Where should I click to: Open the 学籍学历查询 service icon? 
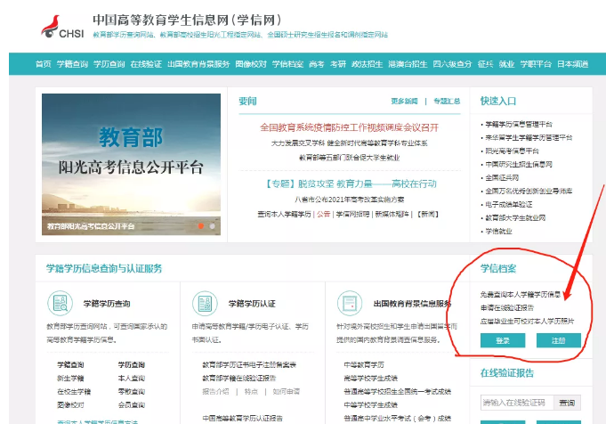[60, 303]
